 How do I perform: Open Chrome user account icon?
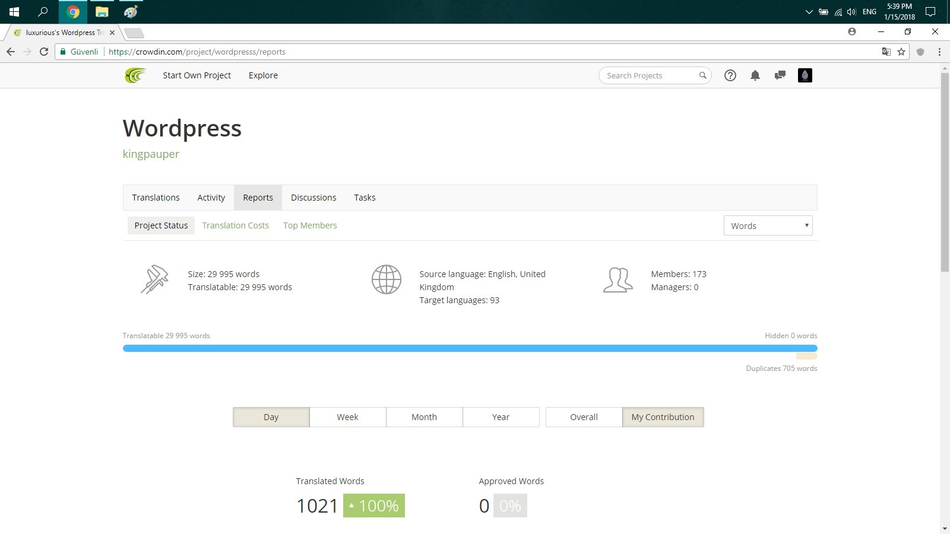click(x=852, y=31)
